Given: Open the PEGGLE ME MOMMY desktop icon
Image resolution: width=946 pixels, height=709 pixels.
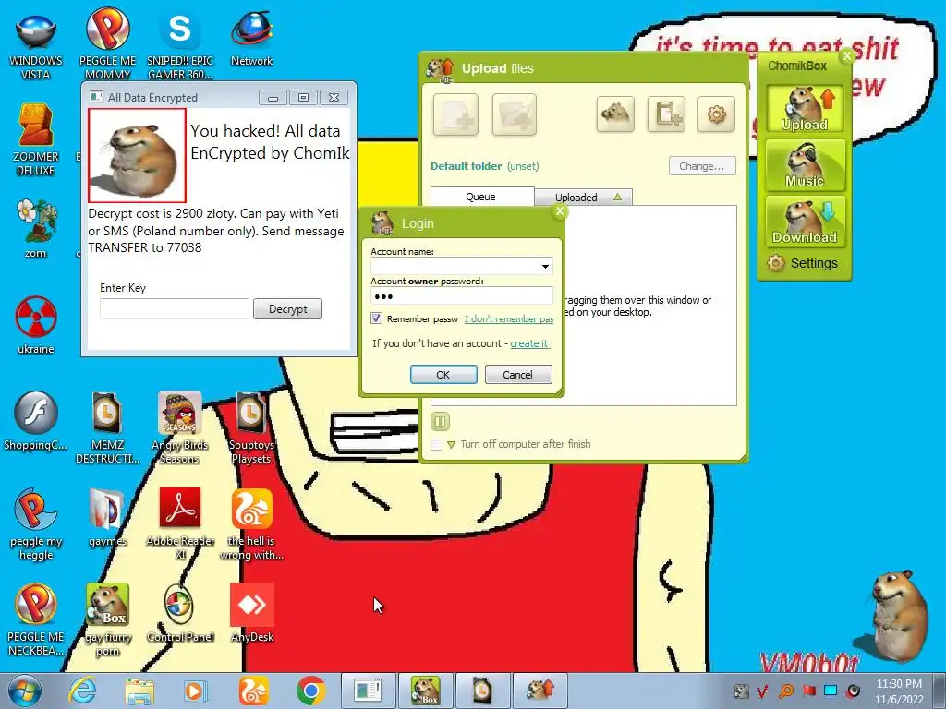Looking at the screenshot, I should [107, 43].
